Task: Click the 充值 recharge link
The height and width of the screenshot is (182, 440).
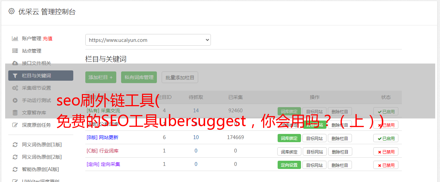Action: (x=47, y=38)
